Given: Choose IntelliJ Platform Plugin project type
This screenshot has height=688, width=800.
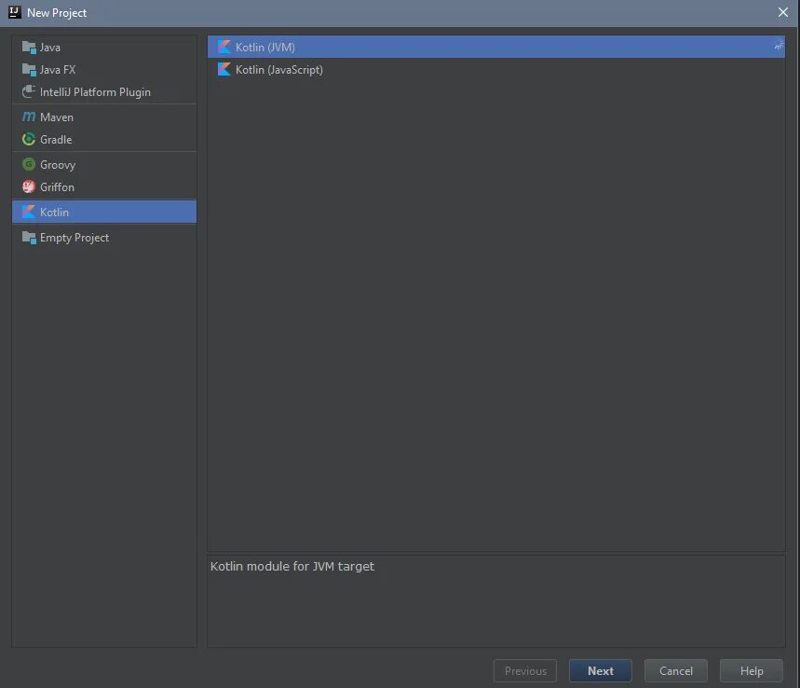Looking at the screenshot, I should [x=104, y=92].
